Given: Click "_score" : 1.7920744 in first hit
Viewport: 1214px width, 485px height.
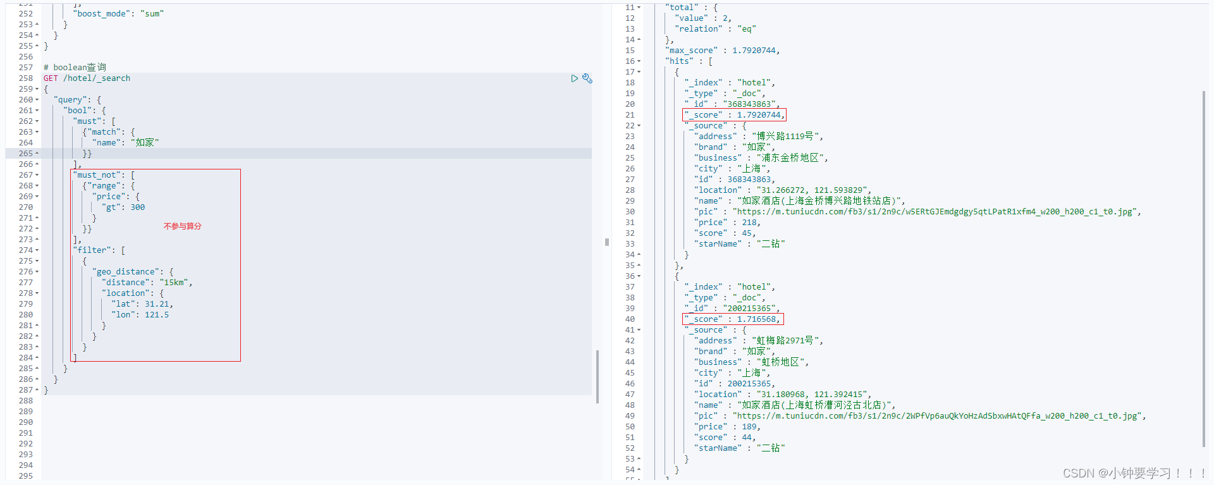Looking at the screenshot, I should point(734,115).
